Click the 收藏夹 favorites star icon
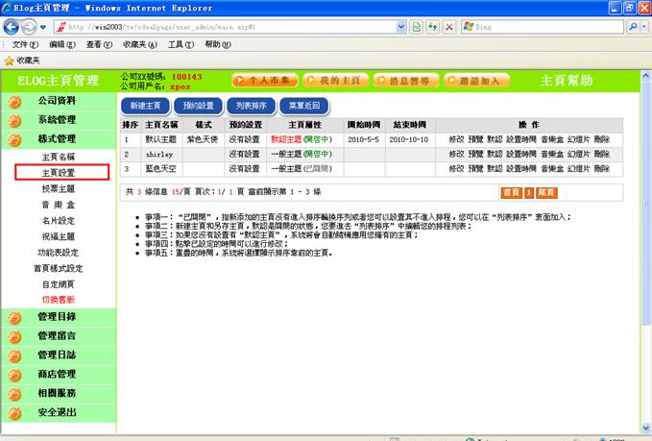 [x=10, y=61]
